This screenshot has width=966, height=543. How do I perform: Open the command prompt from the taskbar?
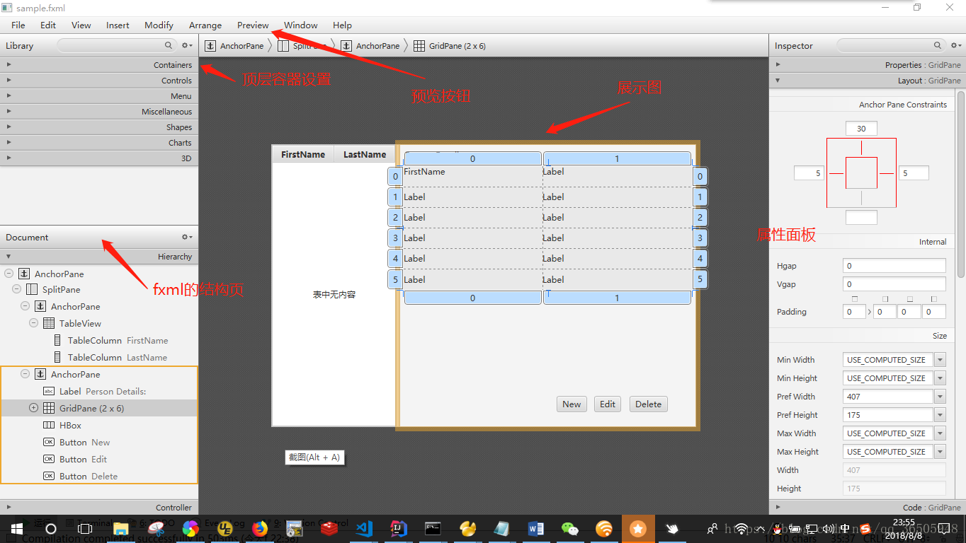[433, 528]
